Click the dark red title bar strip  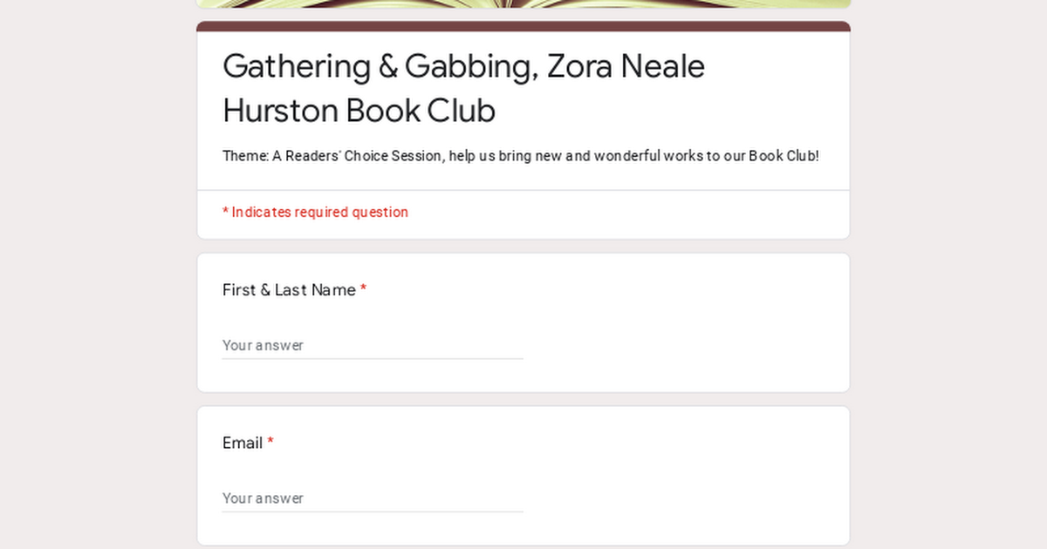(523, 27)
